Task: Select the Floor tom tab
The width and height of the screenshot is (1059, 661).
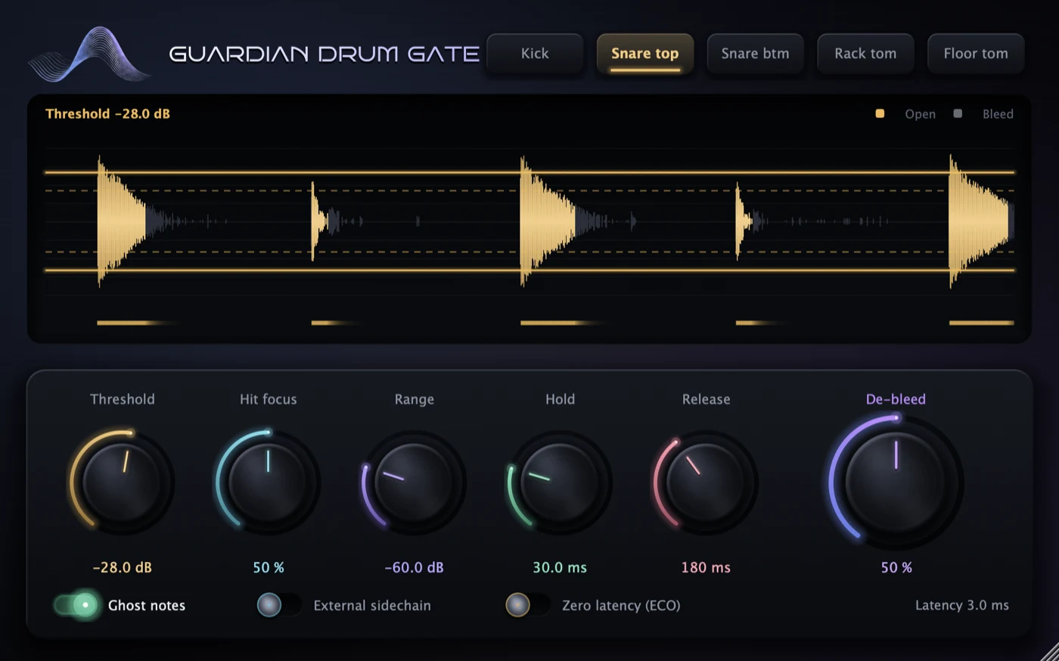Action: pos(976,54)
